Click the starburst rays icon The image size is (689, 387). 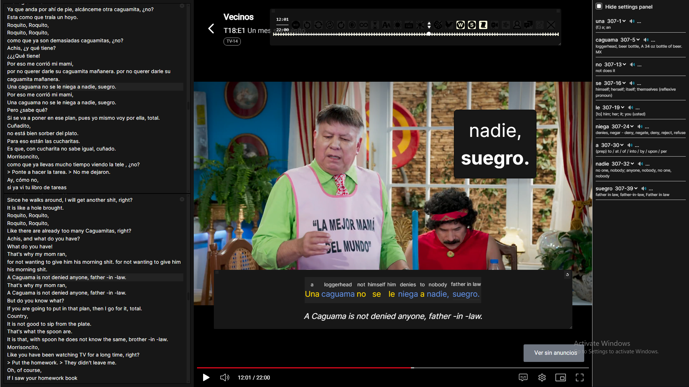click(420, 25)
